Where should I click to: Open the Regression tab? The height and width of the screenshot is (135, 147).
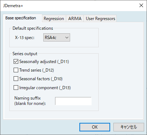[x=54, y=19]
